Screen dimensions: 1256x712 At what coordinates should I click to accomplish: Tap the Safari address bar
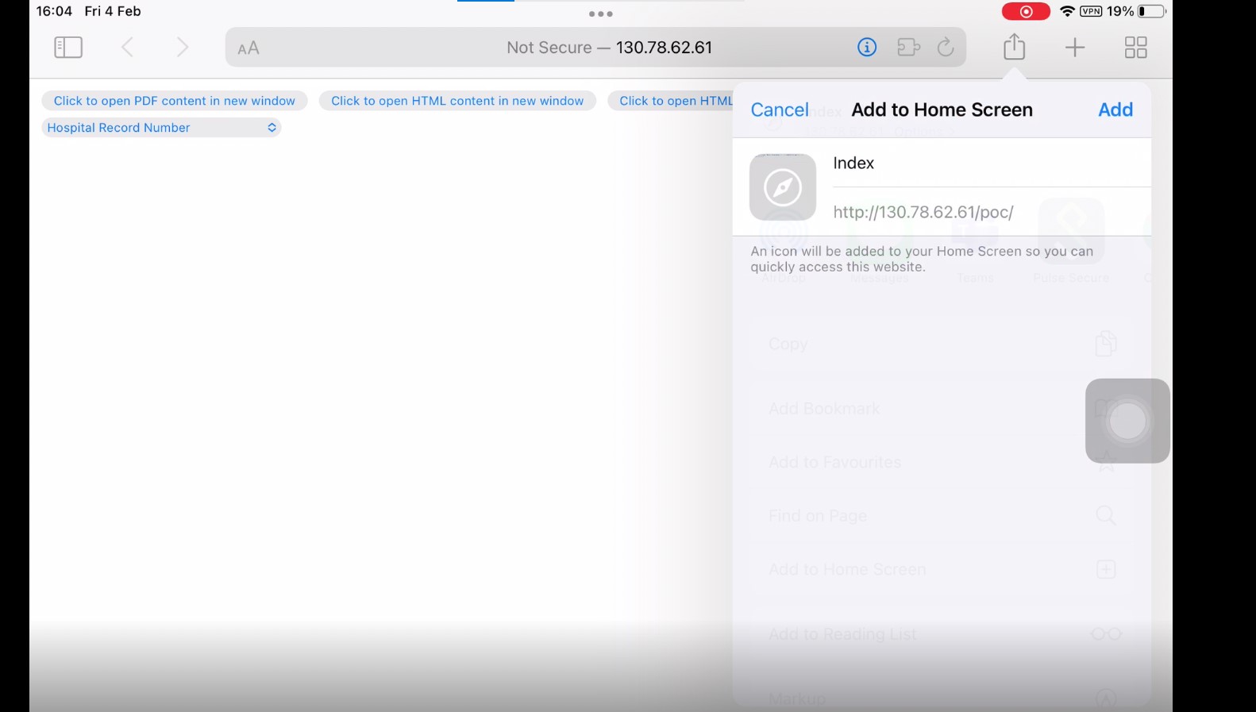595,48
